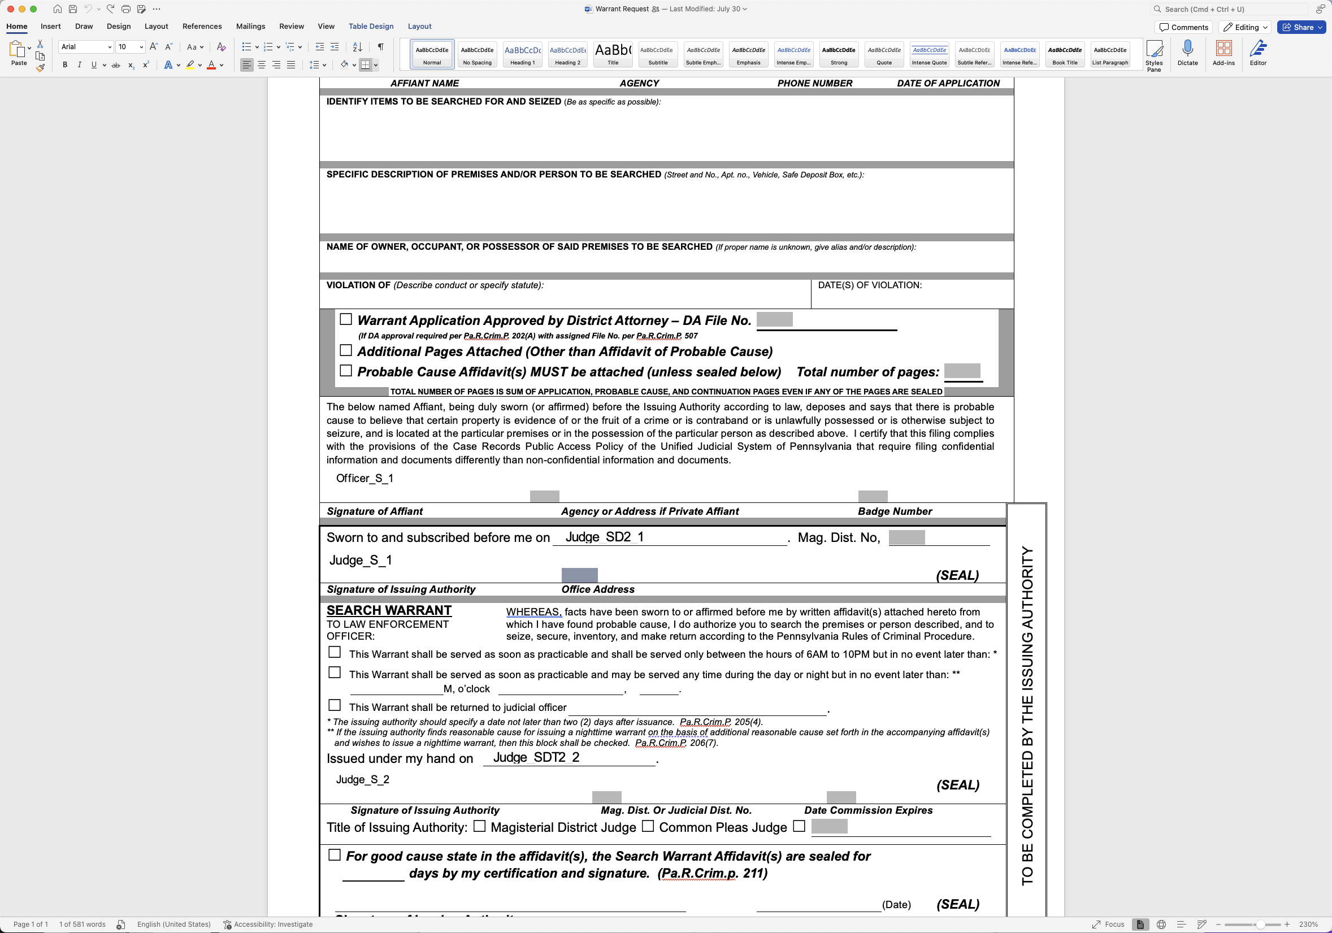Tick the Magisterial District Judge checkbox
This screenshot has width=1332, height=933.
coord(479,826)
